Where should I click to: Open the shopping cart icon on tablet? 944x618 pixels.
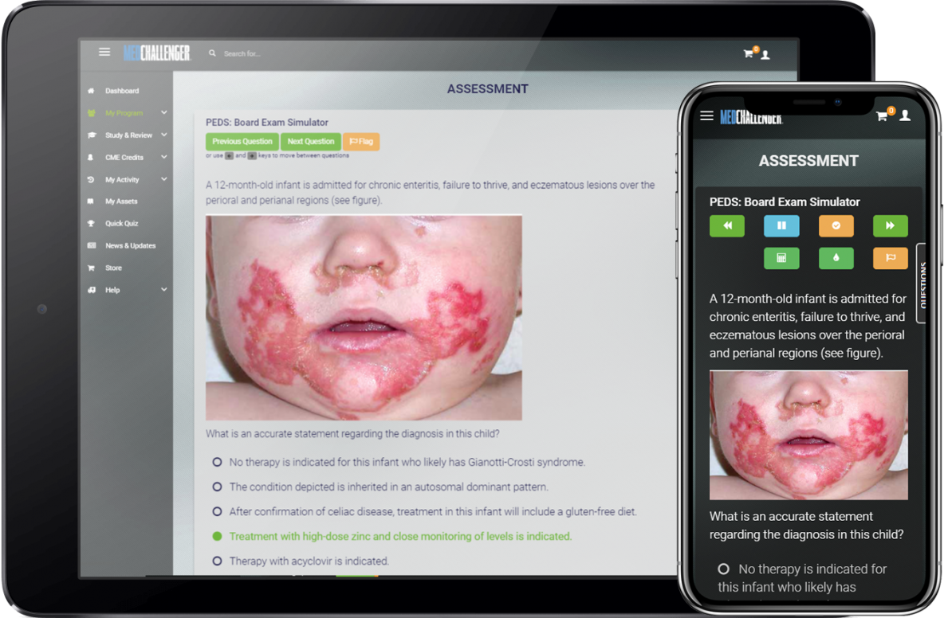749,53
